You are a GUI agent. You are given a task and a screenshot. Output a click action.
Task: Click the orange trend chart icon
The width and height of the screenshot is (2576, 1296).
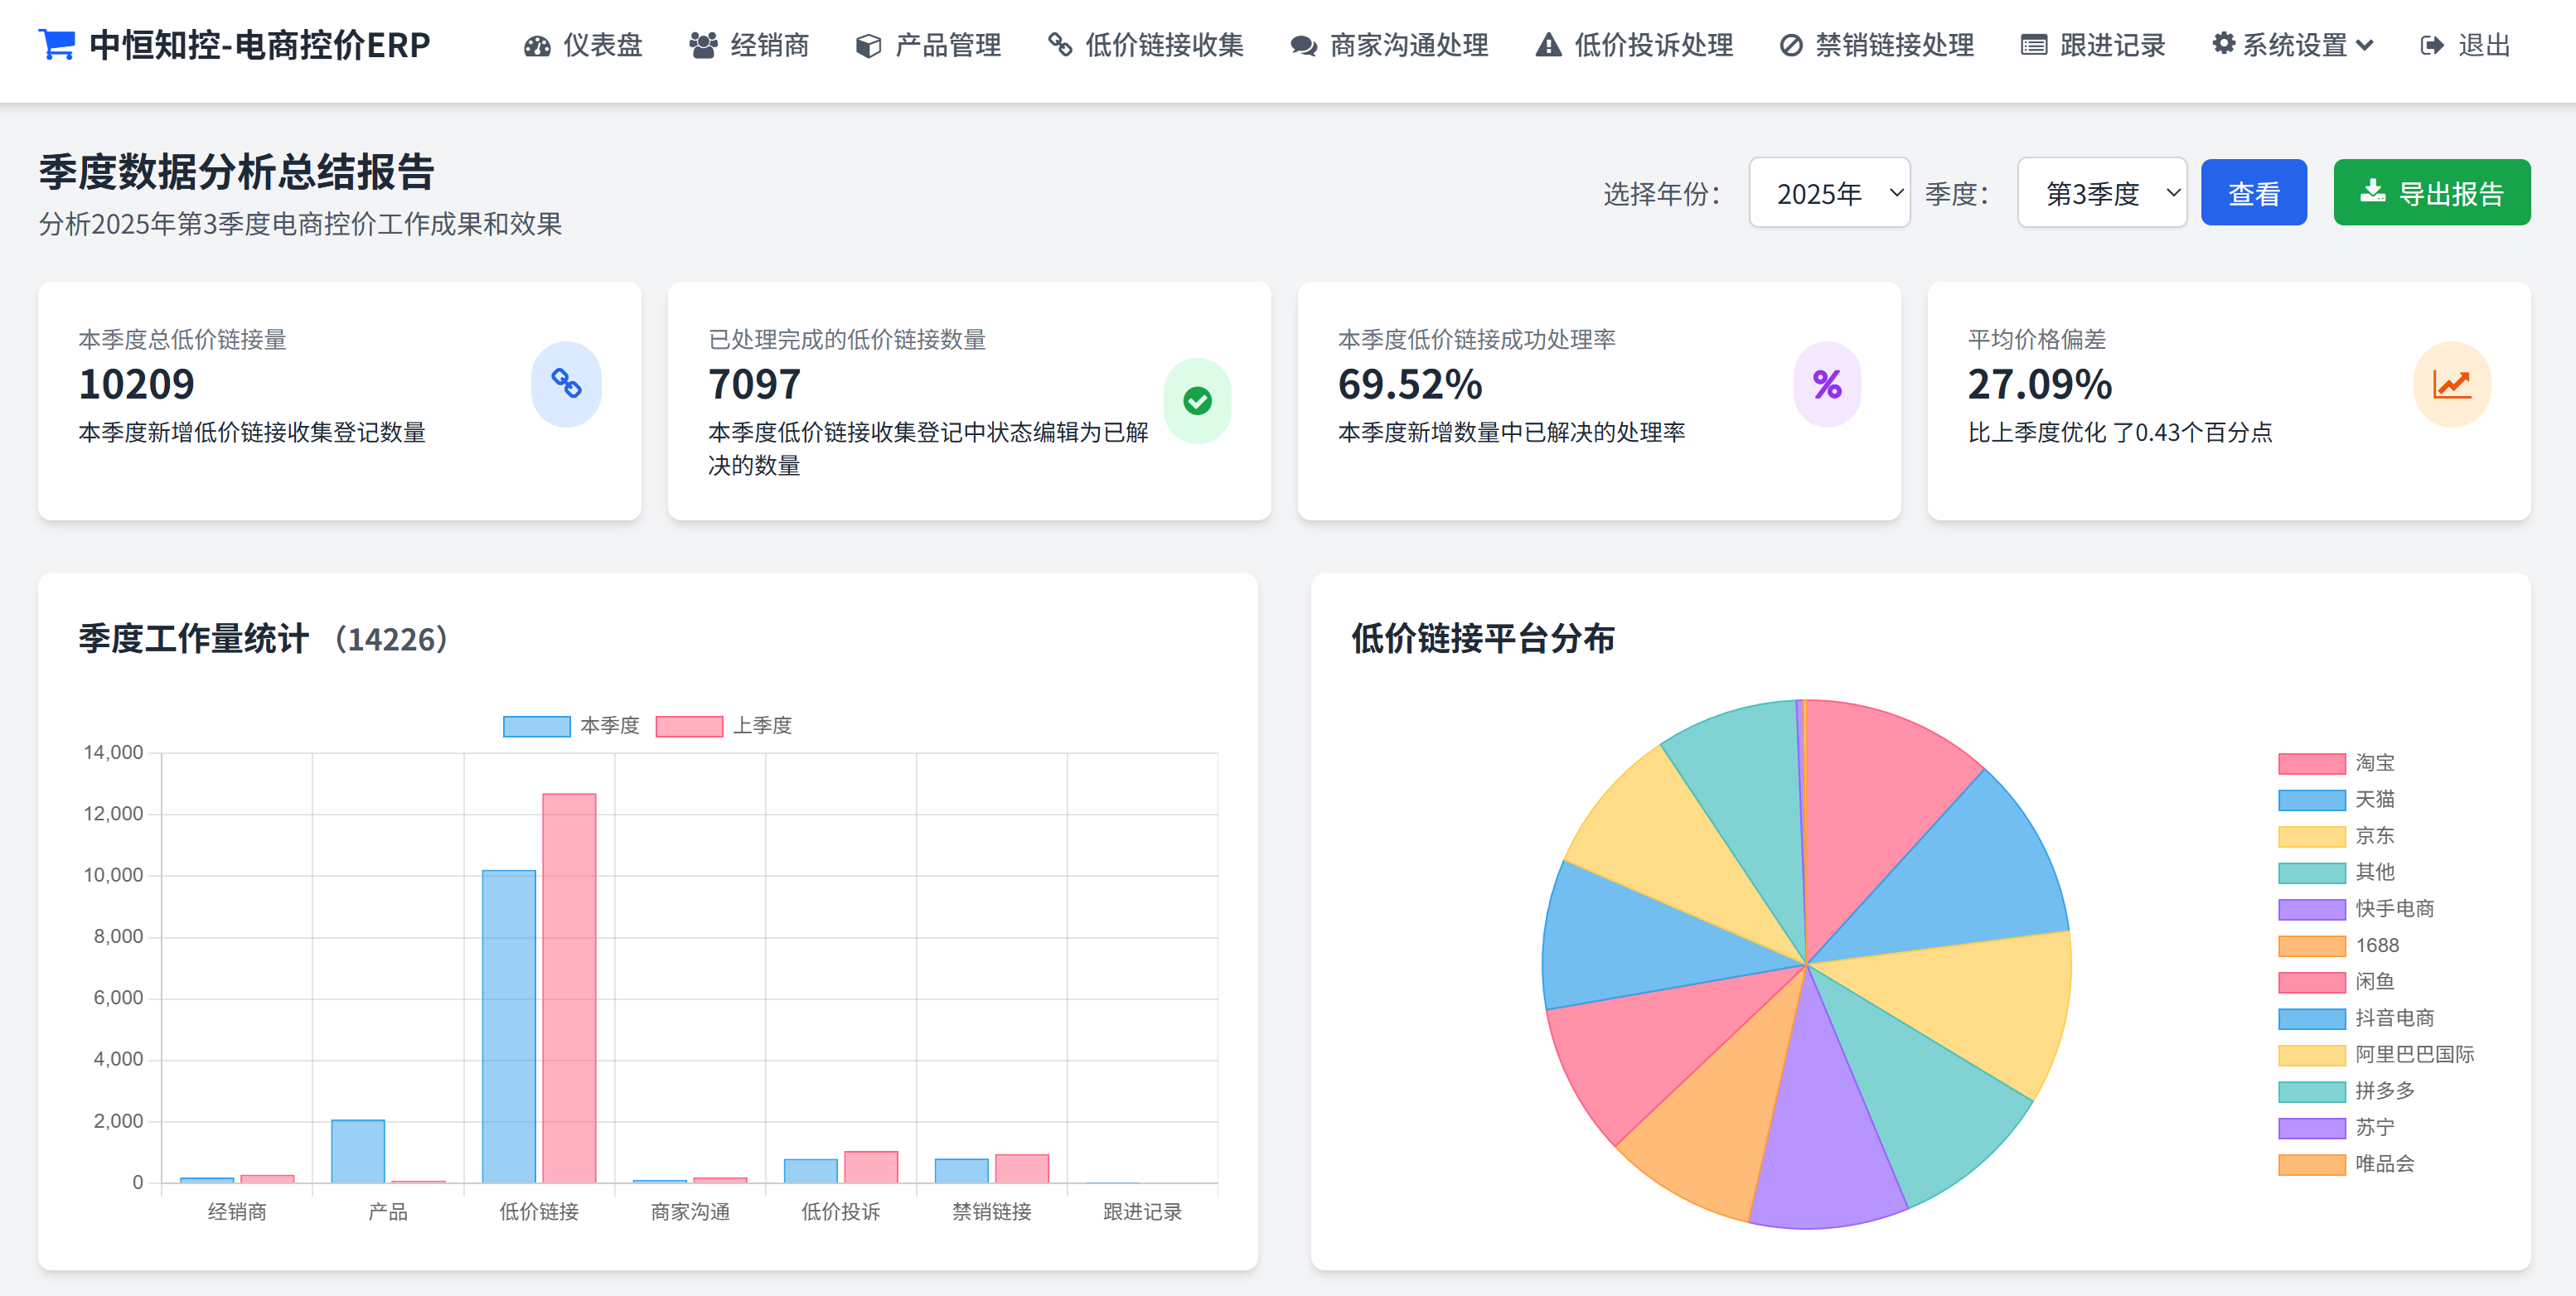point(2451,384)
